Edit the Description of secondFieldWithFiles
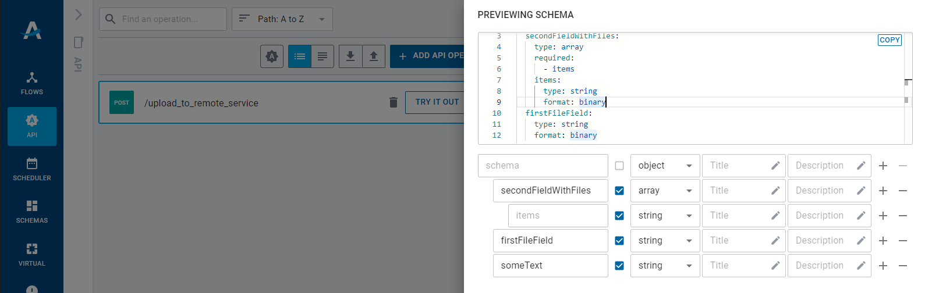The image size is (925, 293). tap(830, 191)
